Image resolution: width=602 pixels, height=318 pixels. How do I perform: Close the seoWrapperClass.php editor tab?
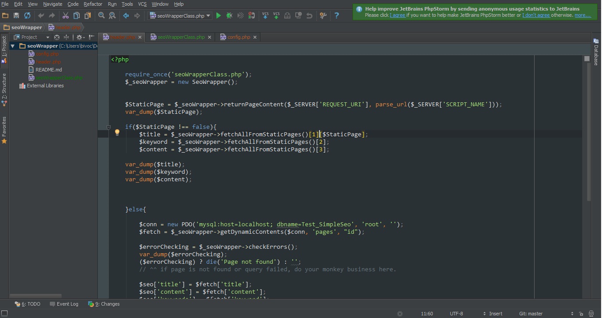[x=209, y=37]
